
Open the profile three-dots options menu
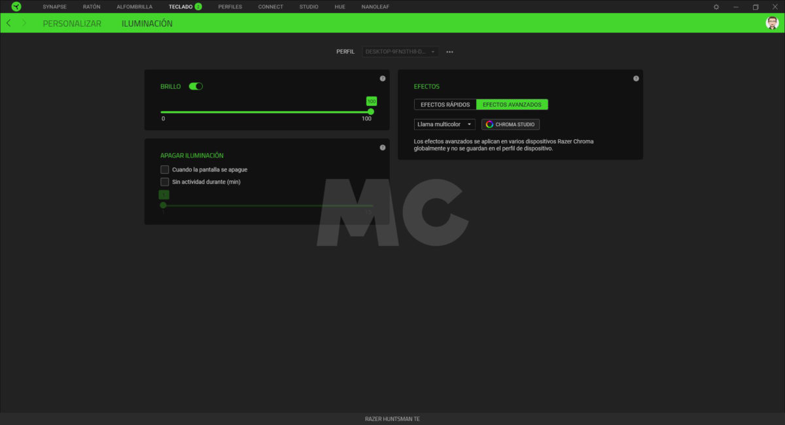coord(449,52)
